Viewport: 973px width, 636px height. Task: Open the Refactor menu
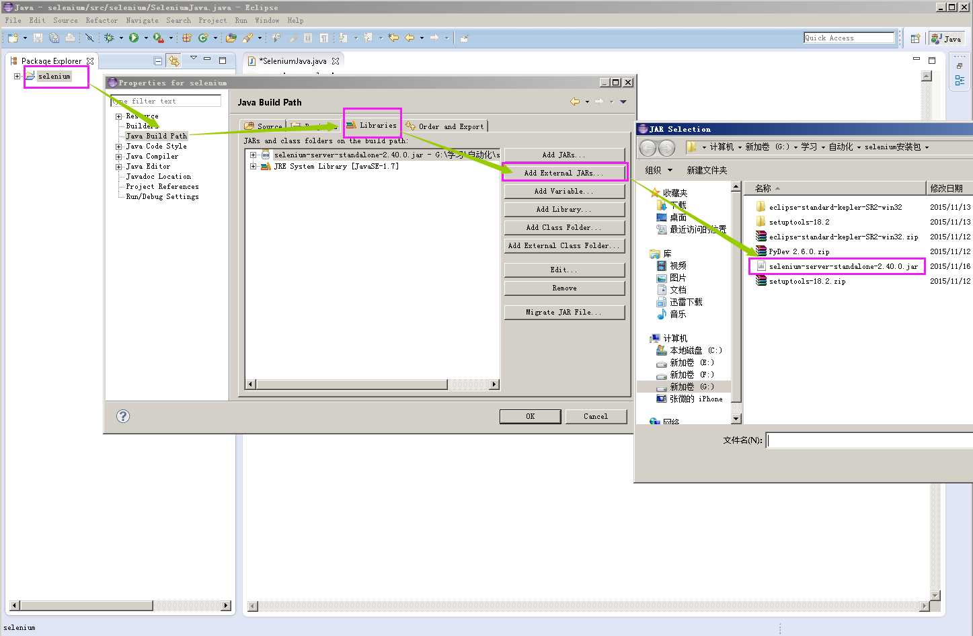pyautogui.click(x=102, y=21)
